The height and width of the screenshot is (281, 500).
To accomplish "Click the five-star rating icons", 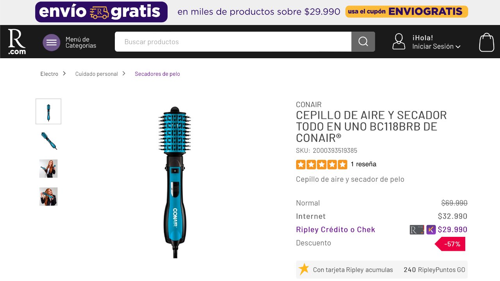I will click(x=321, y=165).
